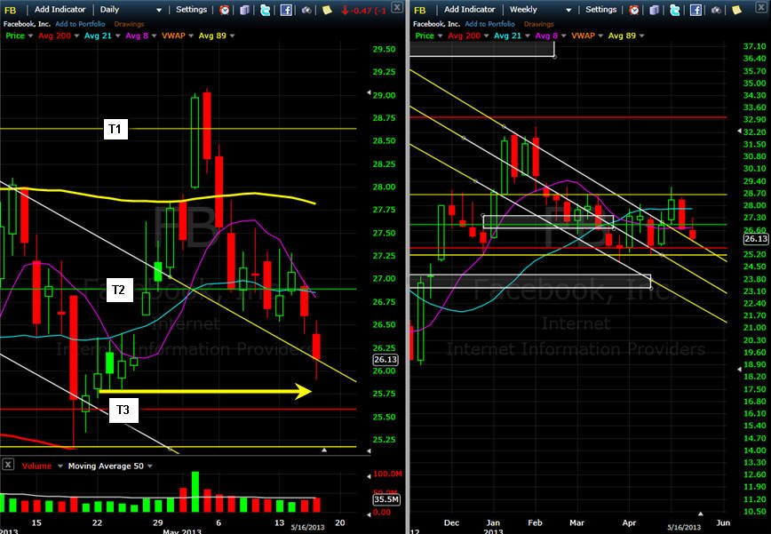Click the 29.50 price label on Daily axis
Viewport: 771px width, 534px height.
pyautogui.click(x=384, y=49)
